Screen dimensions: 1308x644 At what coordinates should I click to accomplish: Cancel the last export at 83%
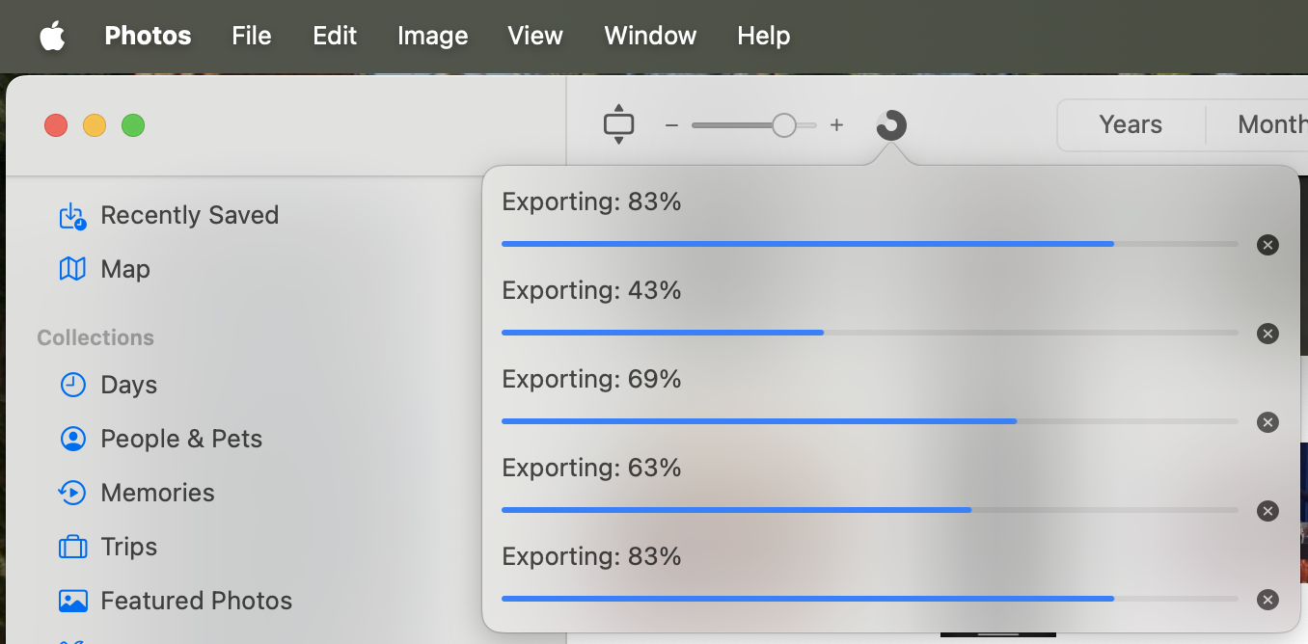point(1267,600)
